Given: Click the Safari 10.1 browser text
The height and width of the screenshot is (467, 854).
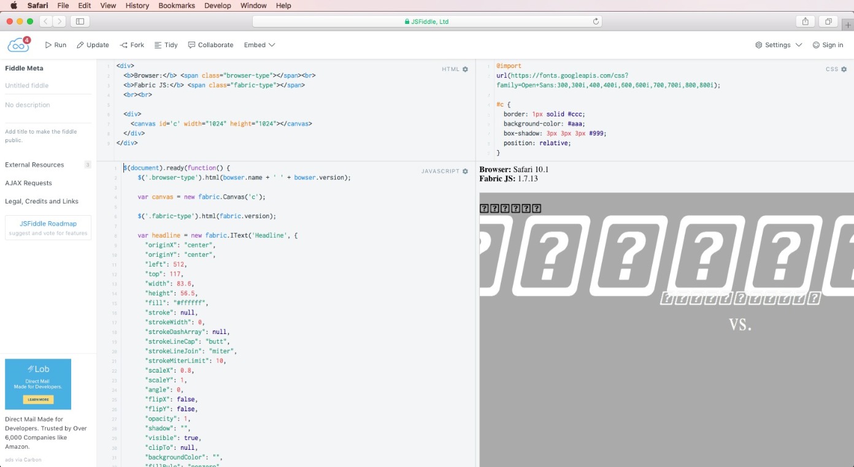Looking at the screenshot, I should (531, 170).
